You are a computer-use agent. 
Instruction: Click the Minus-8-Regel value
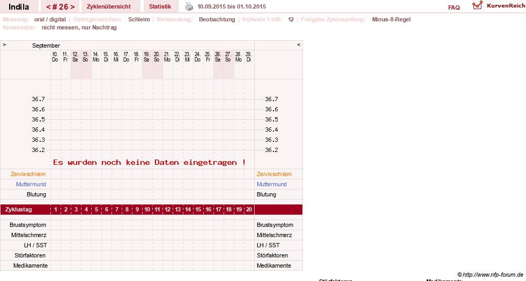click(391, 19)
